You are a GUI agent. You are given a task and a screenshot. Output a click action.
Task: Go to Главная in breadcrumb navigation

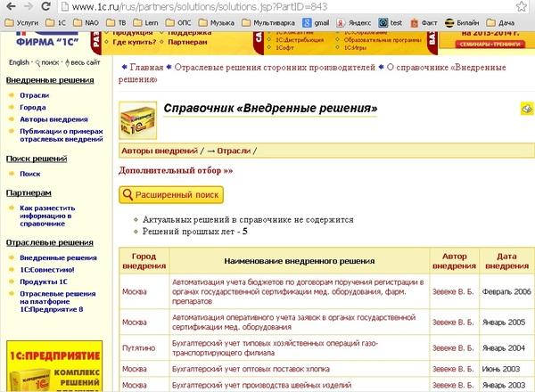click(147, 67)
